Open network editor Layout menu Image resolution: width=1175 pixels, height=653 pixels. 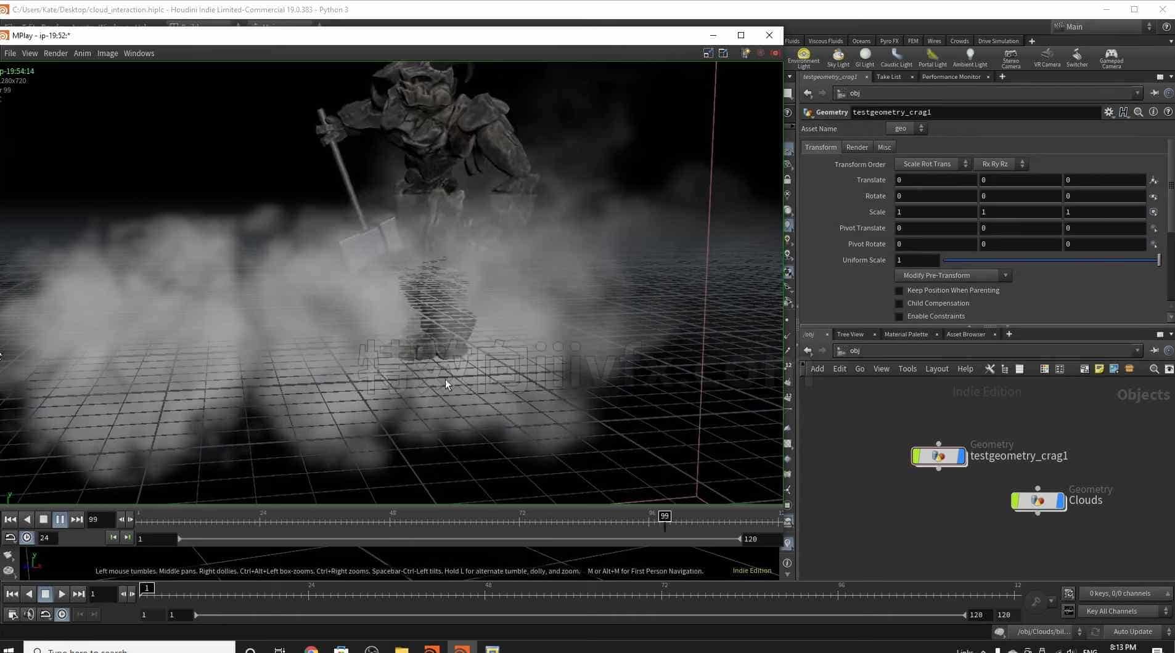[x=936, y=369]
